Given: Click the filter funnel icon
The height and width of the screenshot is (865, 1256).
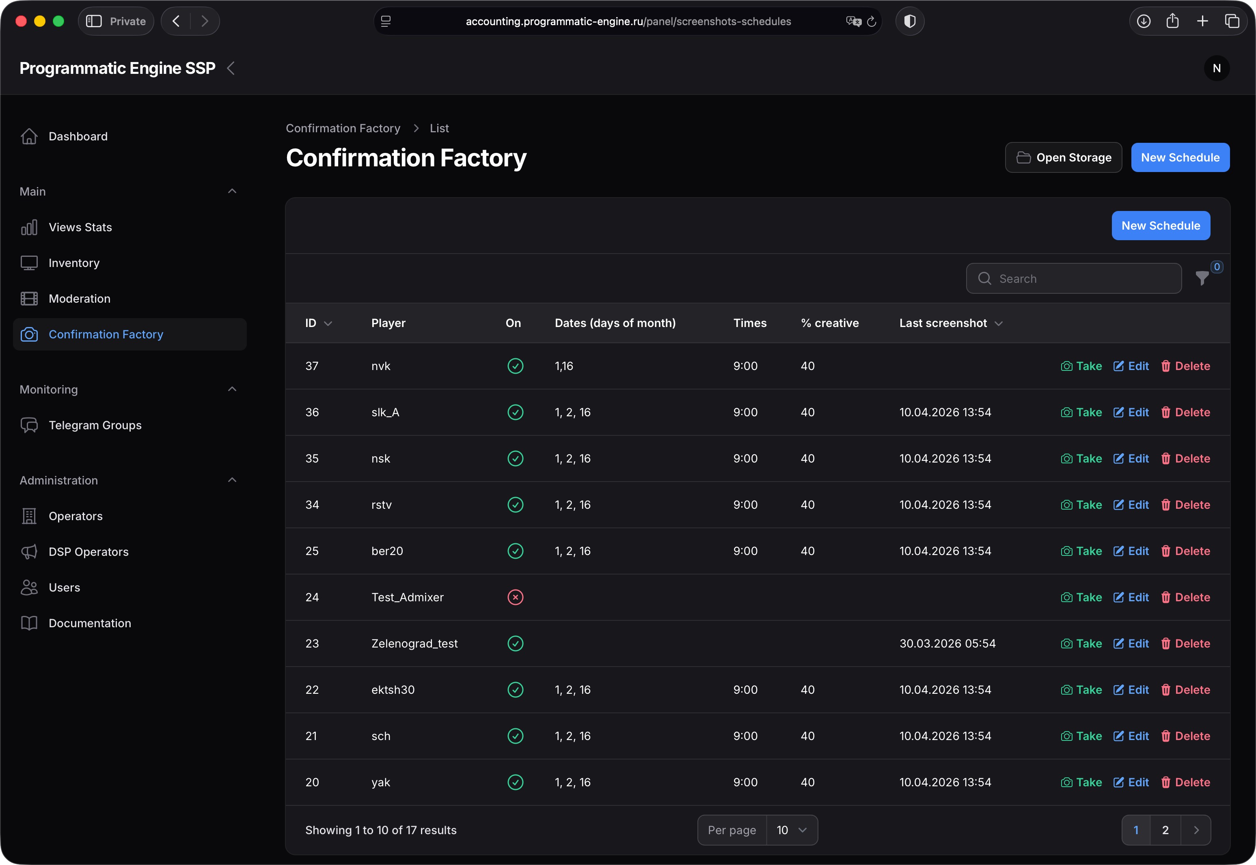Looking at the screenshot, I should click(x=1202, y=278).
